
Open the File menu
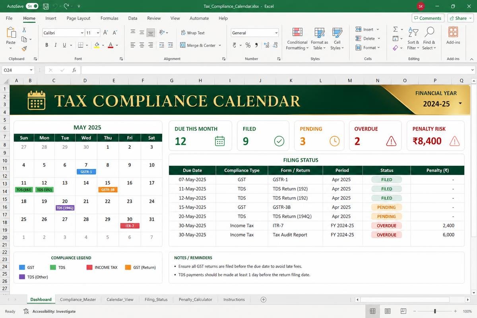point(9,18)
